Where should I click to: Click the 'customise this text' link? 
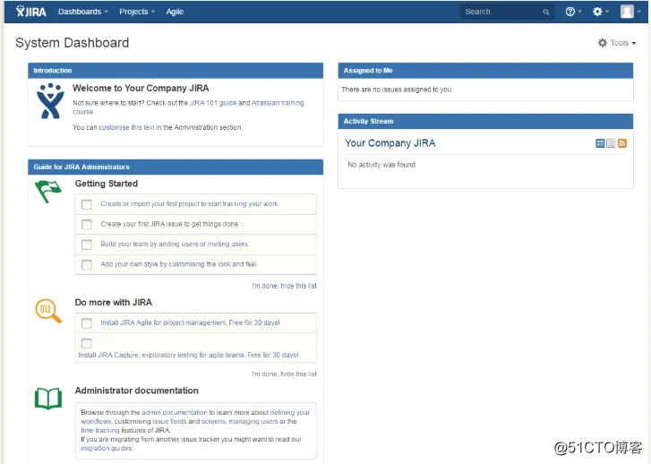coord(126,127)
